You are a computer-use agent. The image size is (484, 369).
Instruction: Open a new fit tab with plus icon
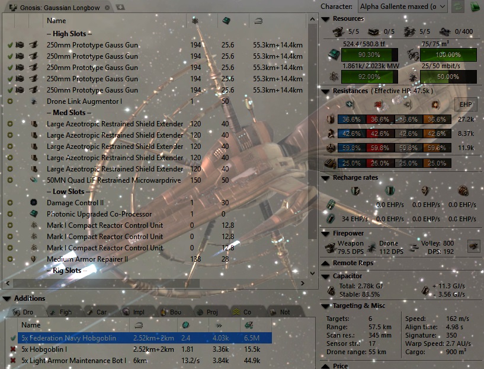point(120,7)
